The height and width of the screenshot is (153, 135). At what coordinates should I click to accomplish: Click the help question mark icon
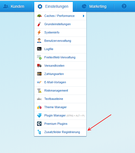pyautogui.click(x=124, y=6)
